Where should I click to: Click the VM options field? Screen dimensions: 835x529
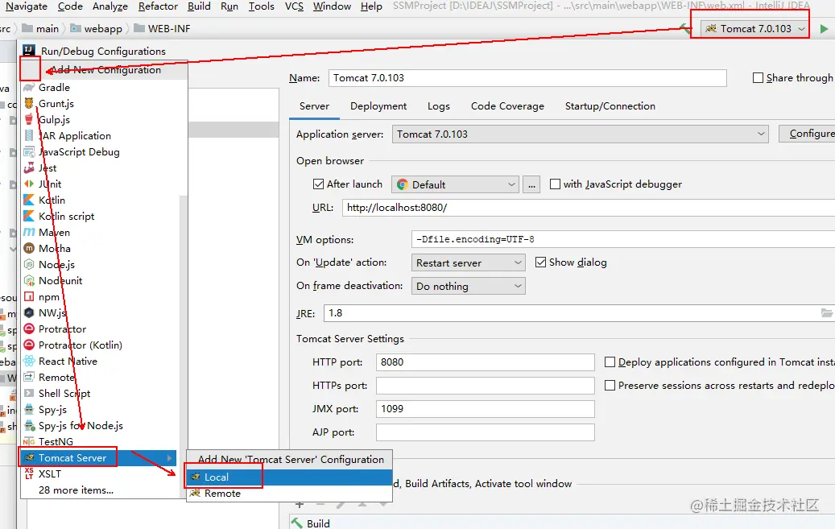pos(623,239)
